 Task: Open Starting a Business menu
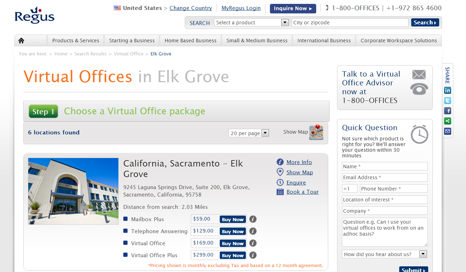coord(132,41)
